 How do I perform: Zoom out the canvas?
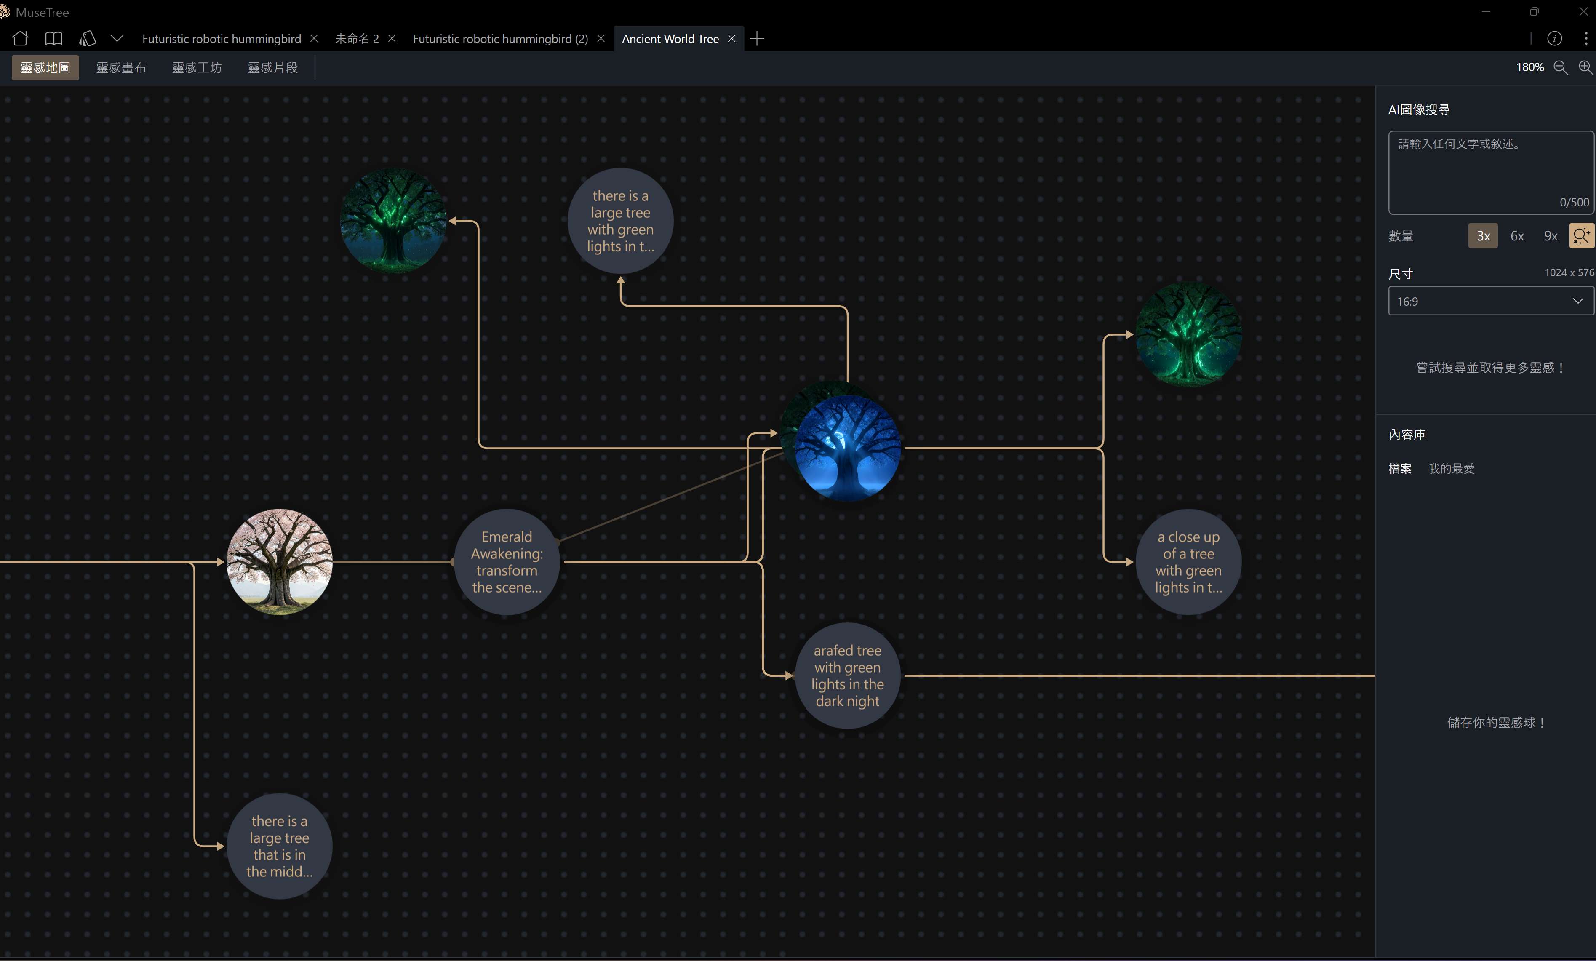click(1560, 67)
